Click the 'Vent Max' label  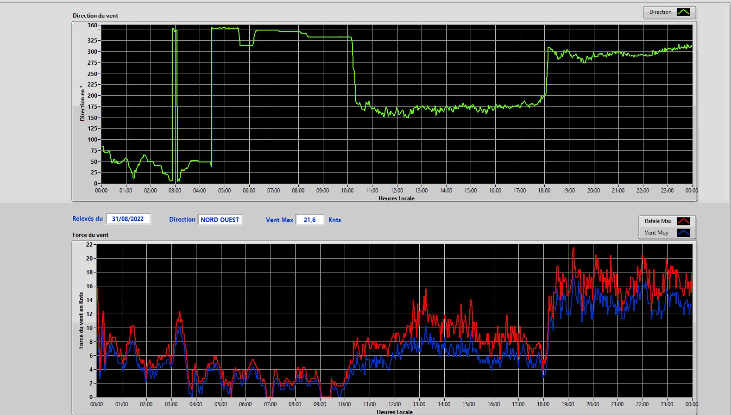(279, 220)
